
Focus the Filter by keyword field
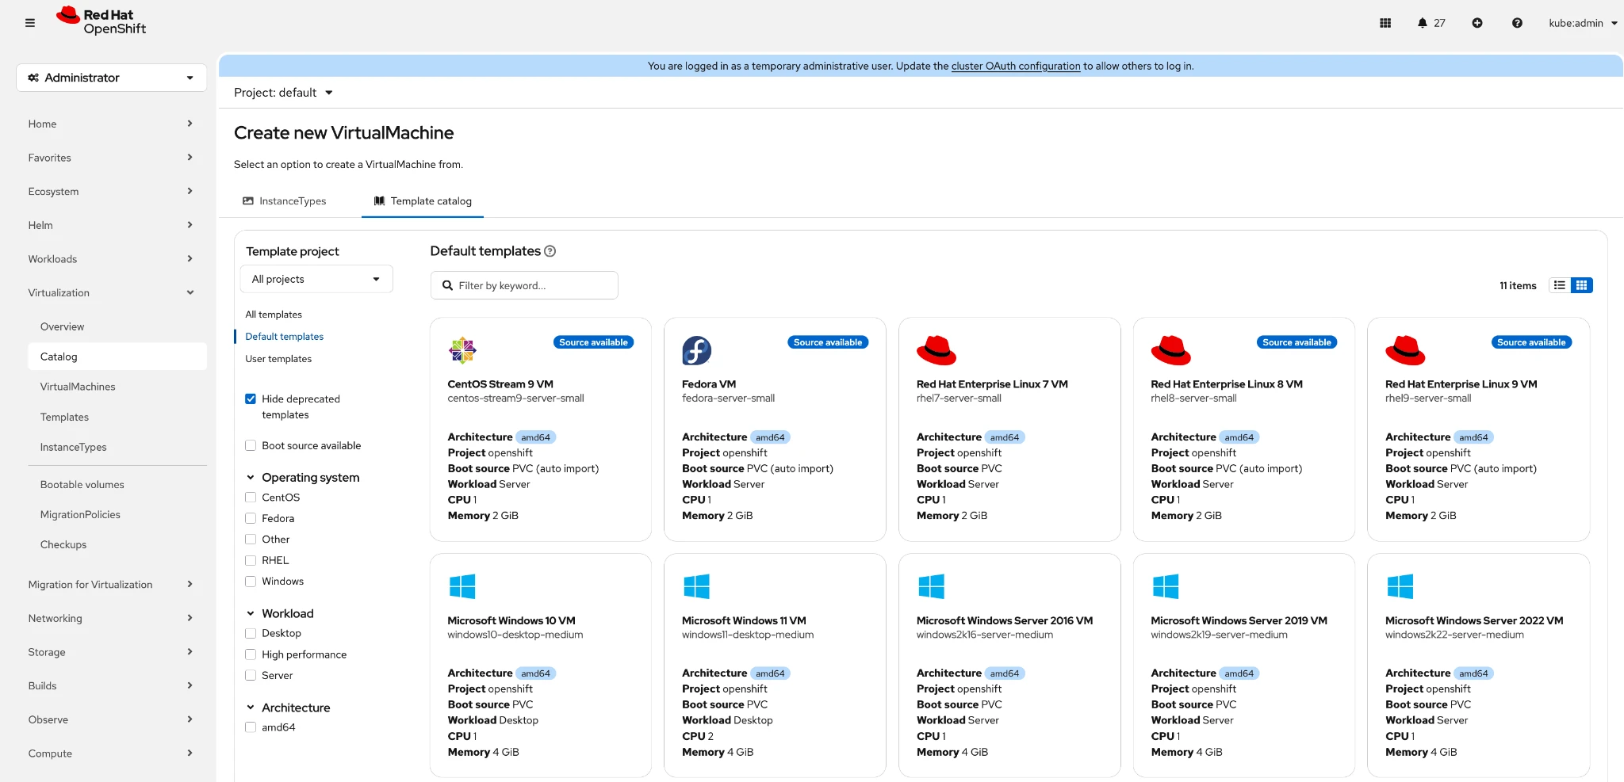[524, 285]
